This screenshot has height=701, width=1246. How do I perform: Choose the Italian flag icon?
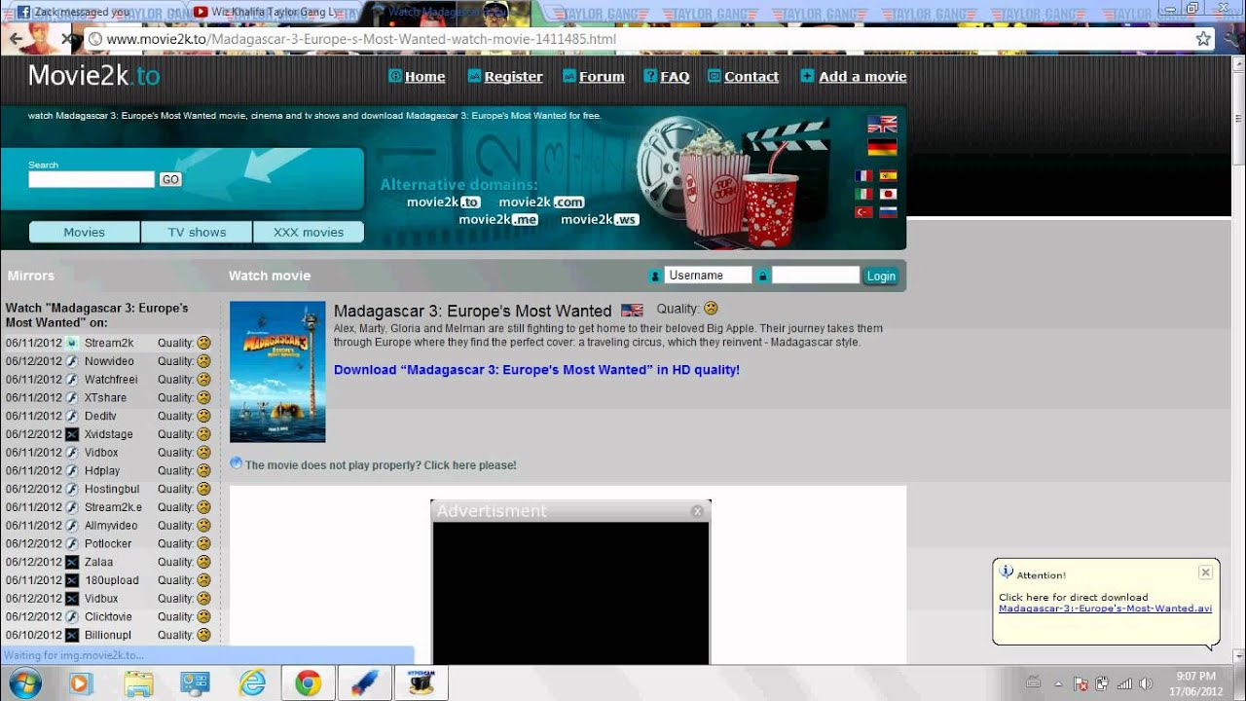863,194
